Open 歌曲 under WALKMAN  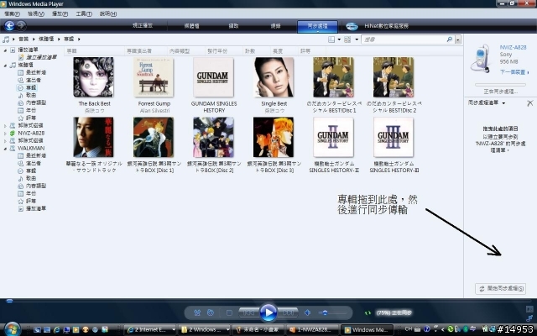click(31, 178)
